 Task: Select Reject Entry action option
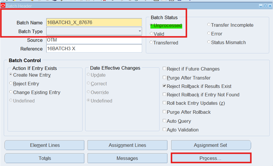tap(11, 84)
